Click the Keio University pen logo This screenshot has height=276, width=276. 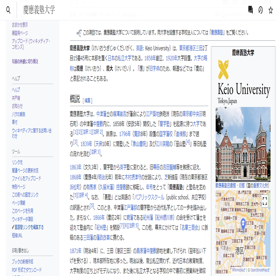tap(224, 70)
